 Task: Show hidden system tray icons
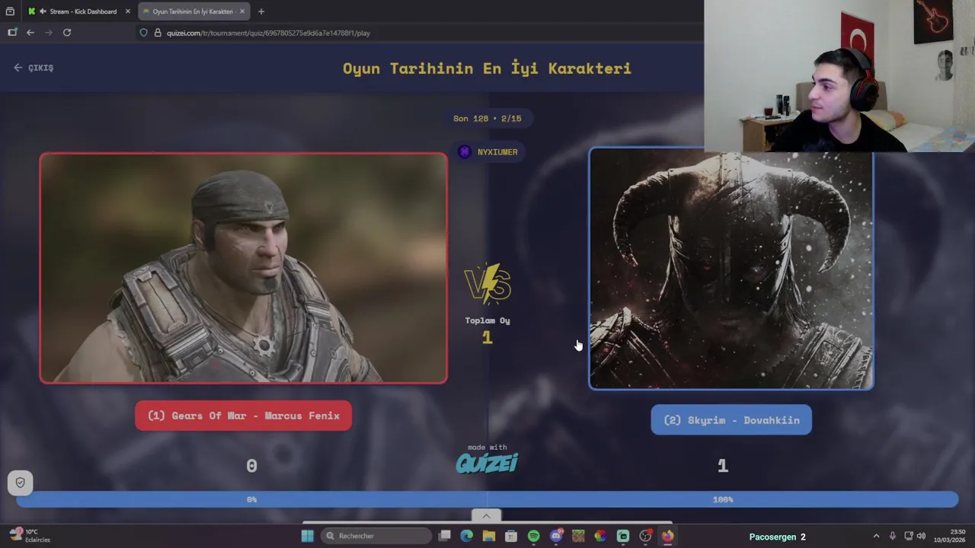pos(876,536)
